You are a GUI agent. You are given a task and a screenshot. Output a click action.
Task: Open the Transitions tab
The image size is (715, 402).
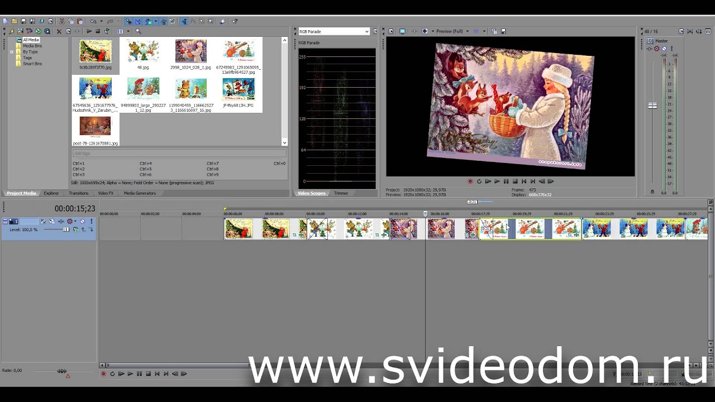[x=79, y=193]
